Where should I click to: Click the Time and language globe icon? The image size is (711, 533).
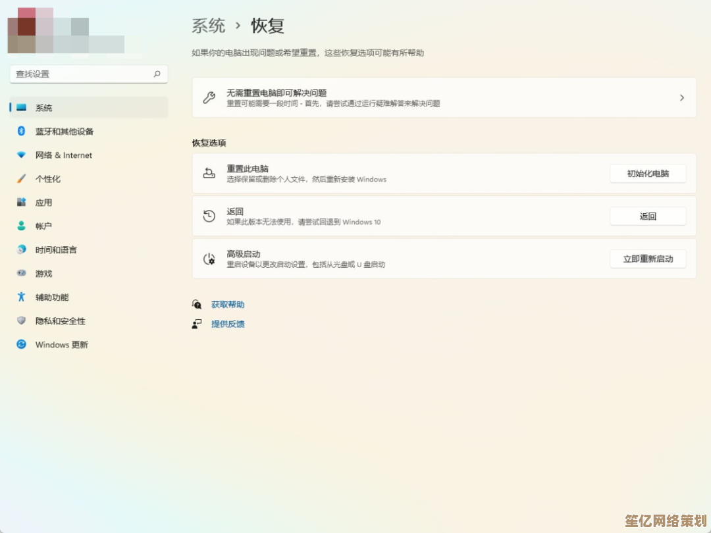(x=21, y=249)
